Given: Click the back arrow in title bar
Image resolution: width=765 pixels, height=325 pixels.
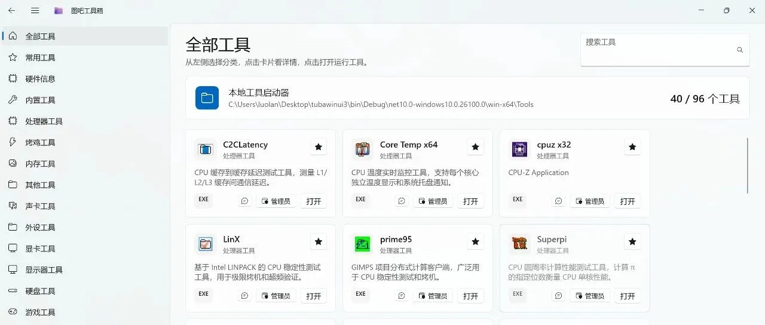Looking at the screenshot, I should [12, 11].
